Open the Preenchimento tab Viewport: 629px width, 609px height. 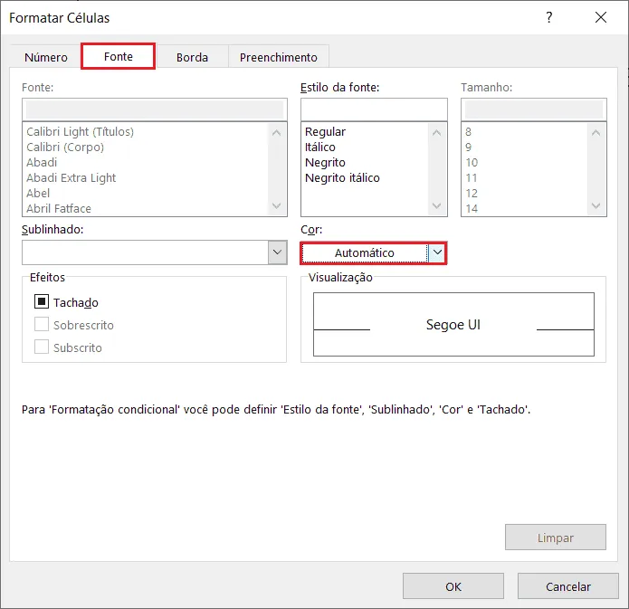click(279, 57)
